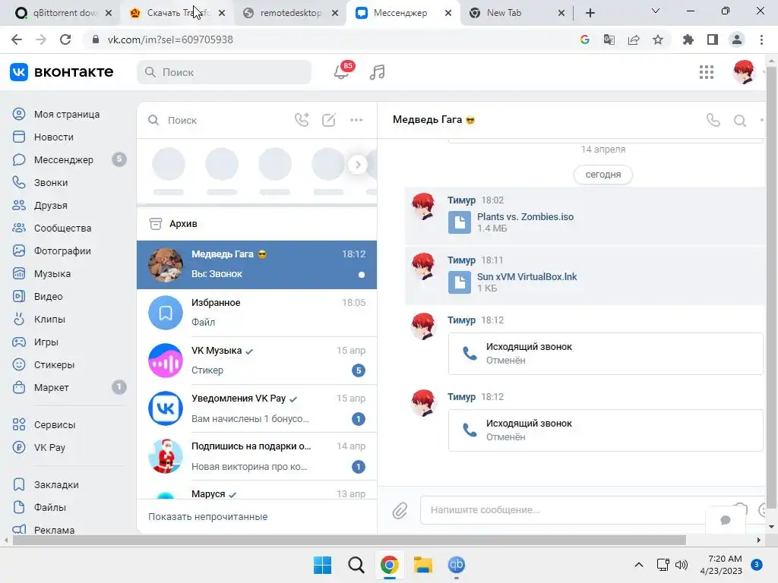Open Chrome three-dot menu
The image size is (778, 583).
tap(761, 39)
